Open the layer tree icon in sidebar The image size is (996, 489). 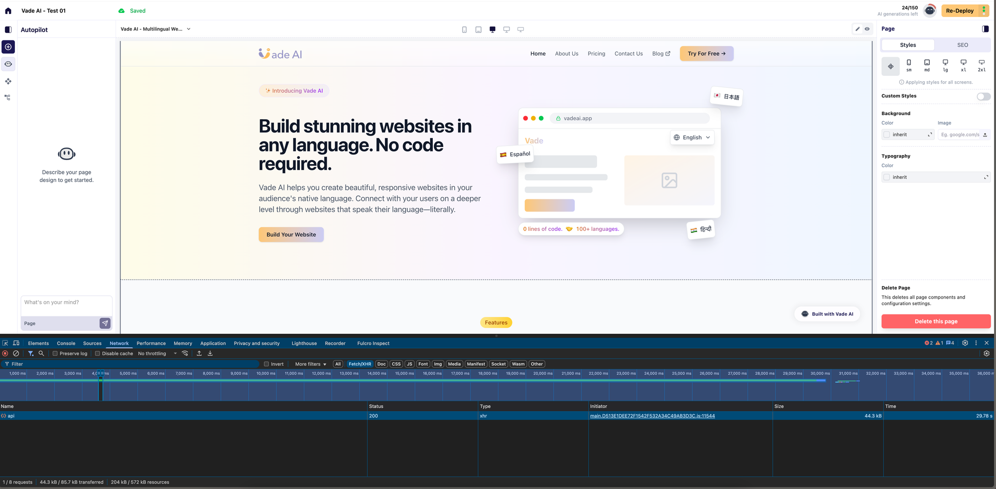(x=7, y=97)
